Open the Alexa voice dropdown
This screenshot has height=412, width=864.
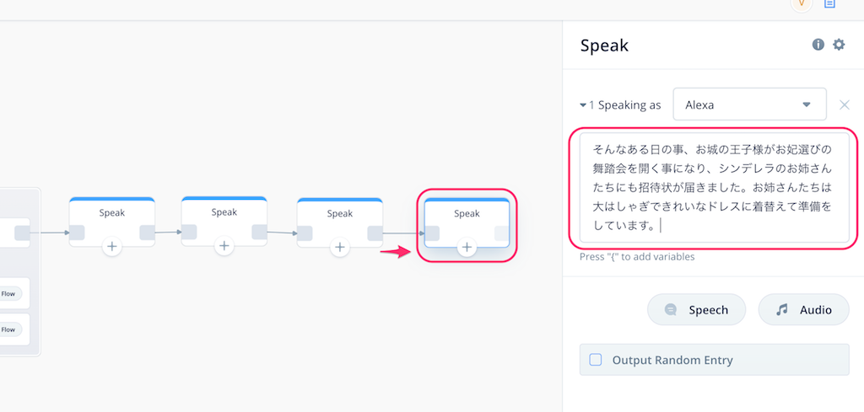(x=749, y=104)
